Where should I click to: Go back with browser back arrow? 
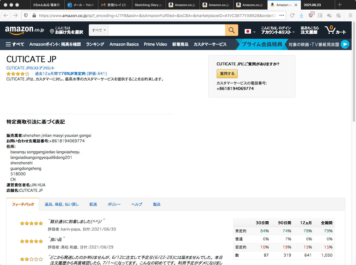(6, 15)
